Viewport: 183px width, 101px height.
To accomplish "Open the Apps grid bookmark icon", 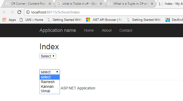I will (x=4, y=20).
